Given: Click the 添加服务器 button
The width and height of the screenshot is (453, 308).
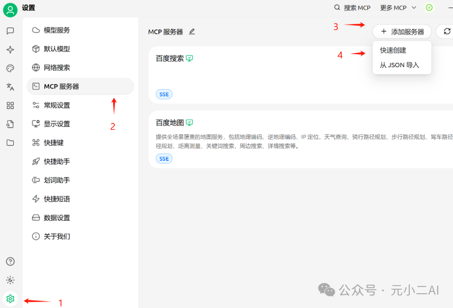Looking at the screenshot, I should click(402, 32).
